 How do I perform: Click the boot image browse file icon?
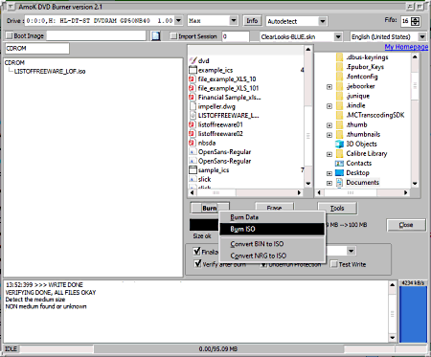pos(155,35)
